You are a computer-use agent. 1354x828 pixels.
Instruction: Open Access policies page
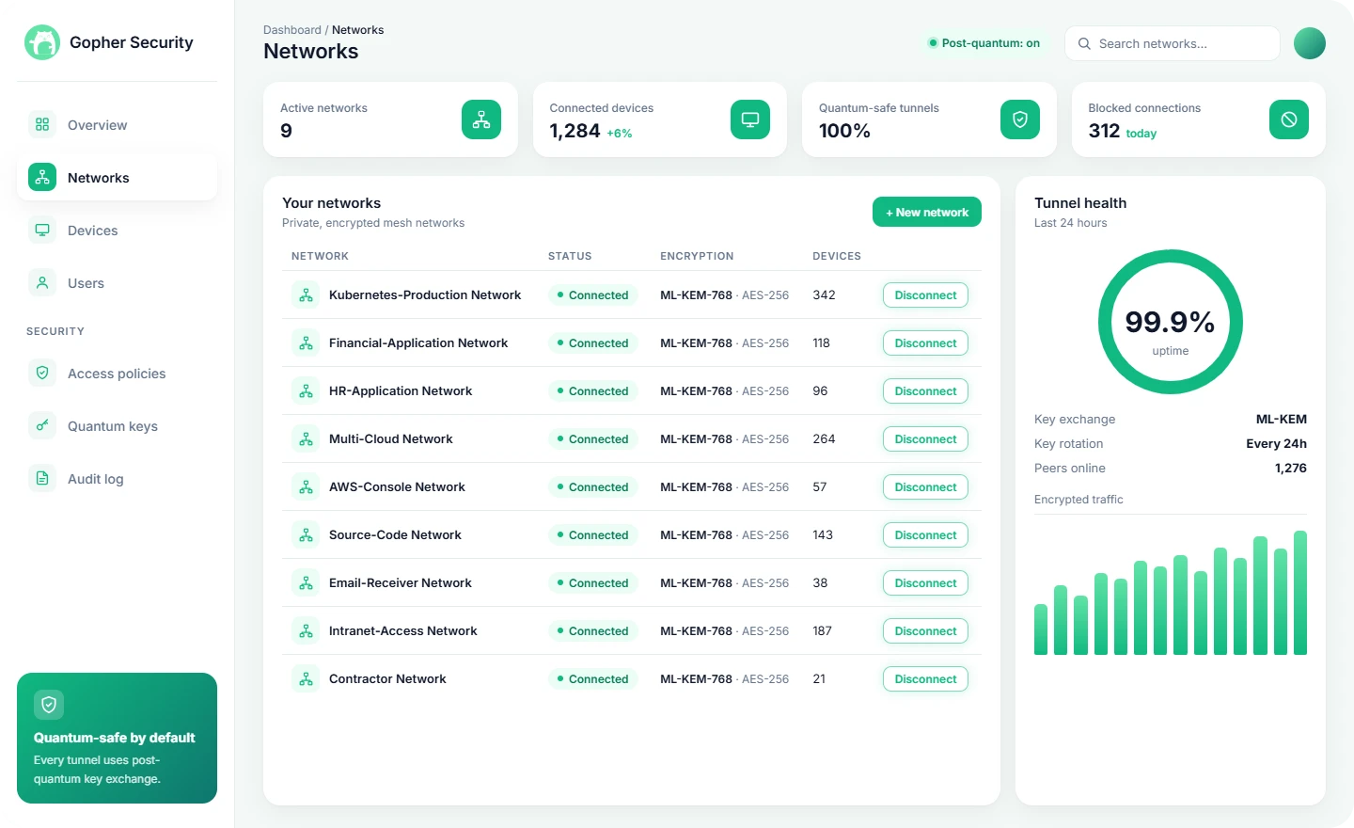point(117,373)
